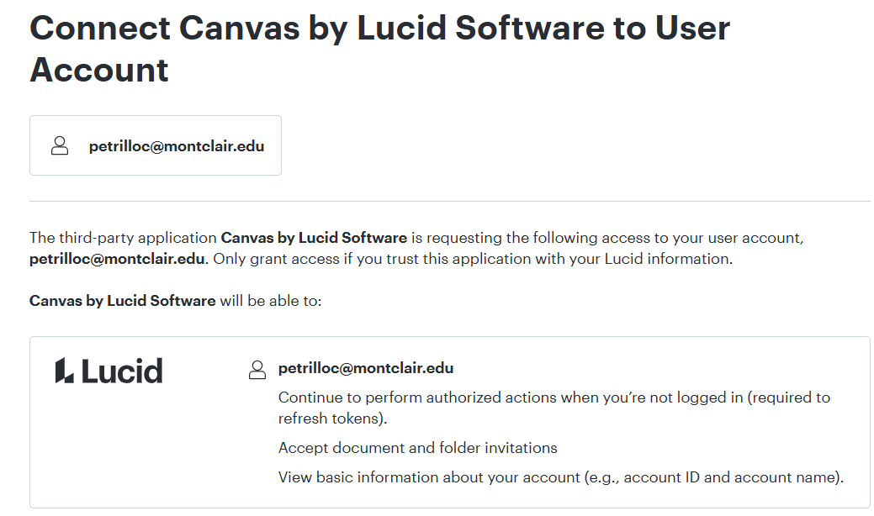Click the L-shaped Lucid logo mark
874x516 pixels.
pos(64,371)
